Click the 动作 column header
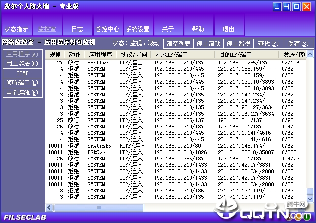This screenshot has width=316, height=223. (74, 55)
